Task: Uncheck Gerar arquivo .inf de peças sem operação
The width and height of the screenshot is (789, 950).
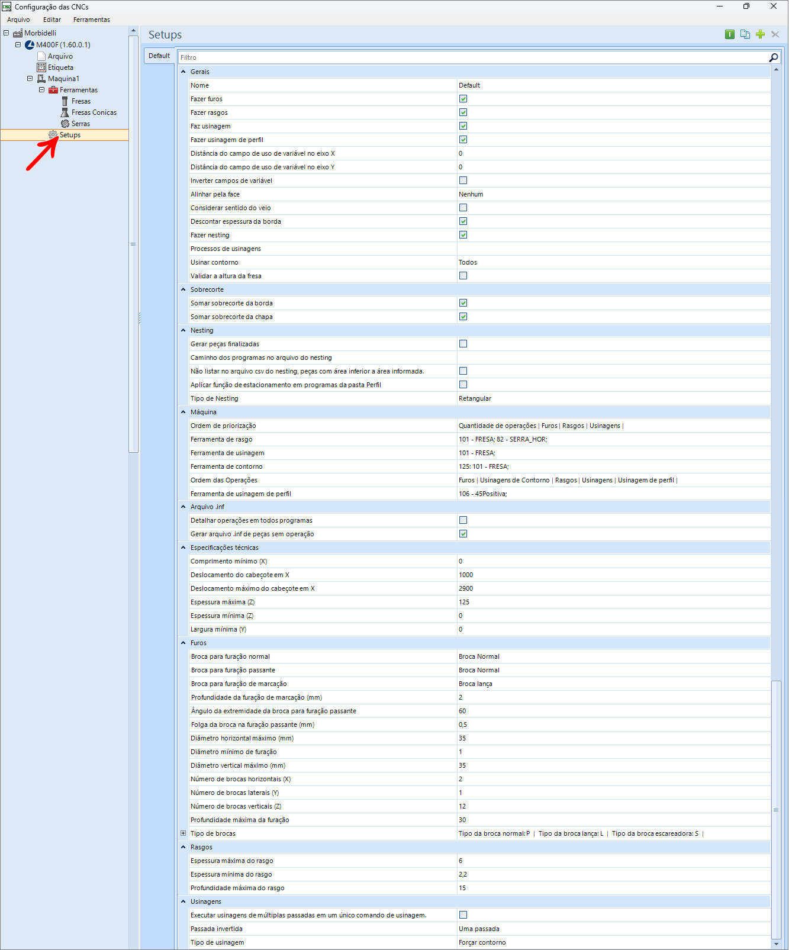Action: pyautogui.click(x=463, y=534)
